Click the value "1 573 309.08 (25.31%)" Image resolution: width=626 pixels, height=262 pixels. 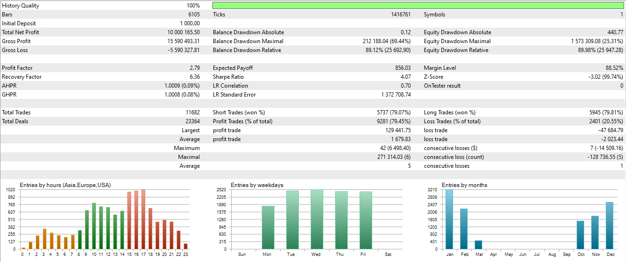[597, 41]
